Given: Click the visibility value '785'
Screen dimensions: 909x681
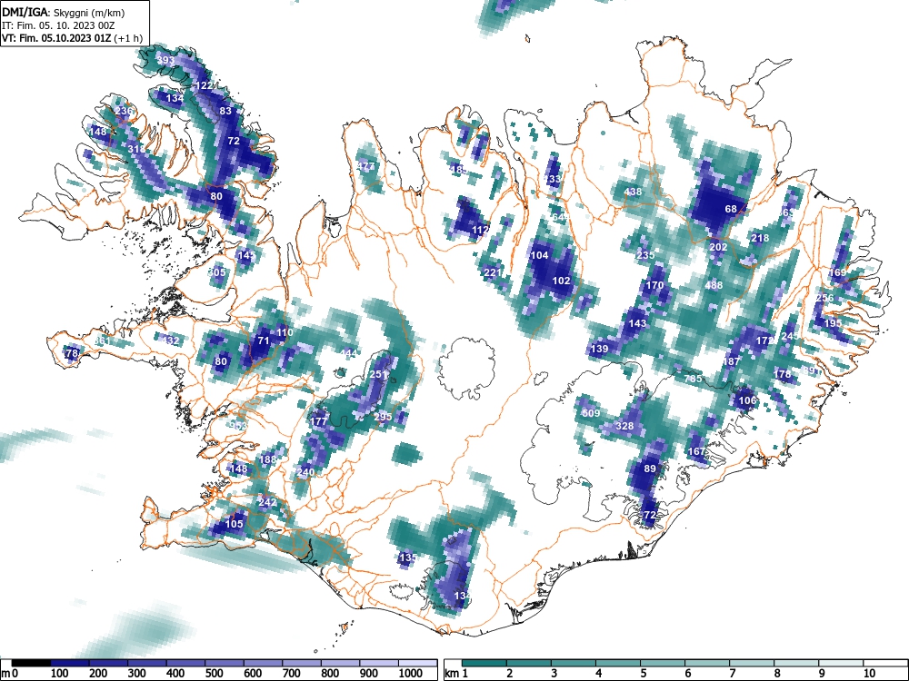Looking at the screenshot, I should point(693,379).
